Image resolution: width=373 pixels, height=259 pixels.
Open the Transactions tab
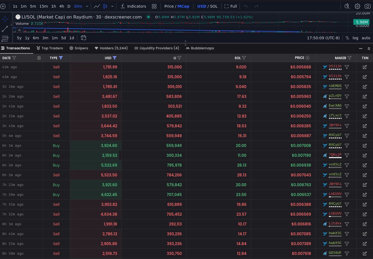click(16, 48)
